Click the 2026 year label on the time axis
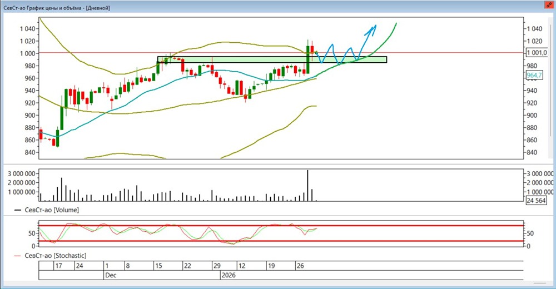Screen dimensions: 556x289 tap(229, 275)
